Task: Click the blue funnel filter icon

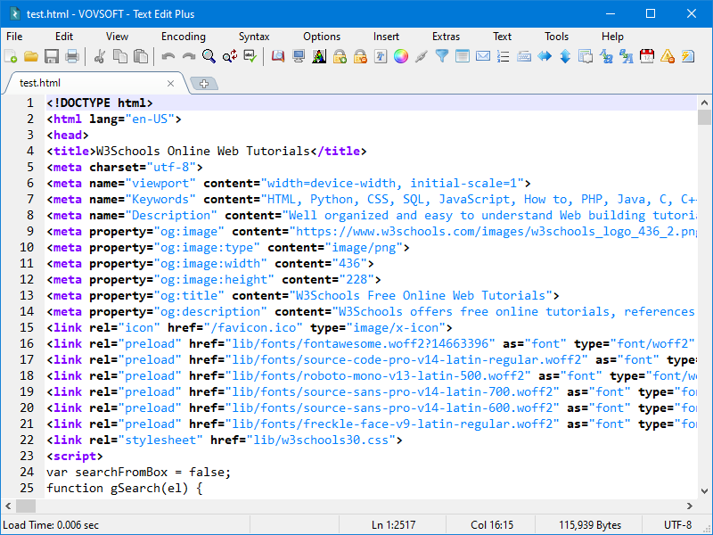Action: [441, 56]
